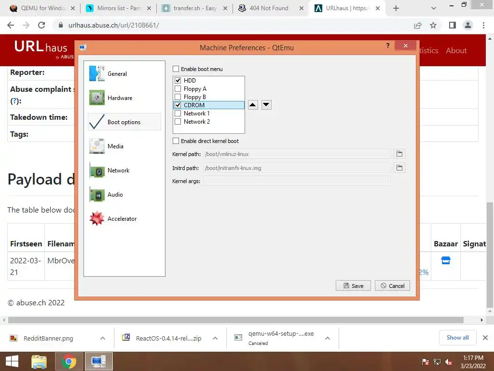Browse for the kernel path file
Viewport: 494px width, 371px height.
[399, 154]
